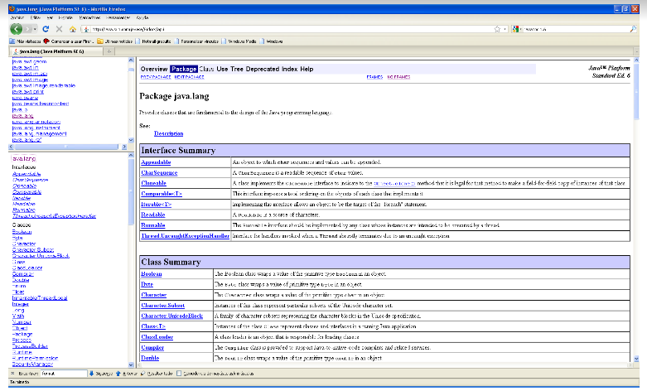The image size is (647, 391).
Task: Click the bookmark star in address bar
Action: point(496,28)
